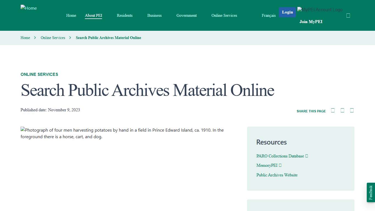Image resolution: width=375 pixels, height=211 pixels.
Task: Select Business from the navigation menu
Action: click(154, 15)
